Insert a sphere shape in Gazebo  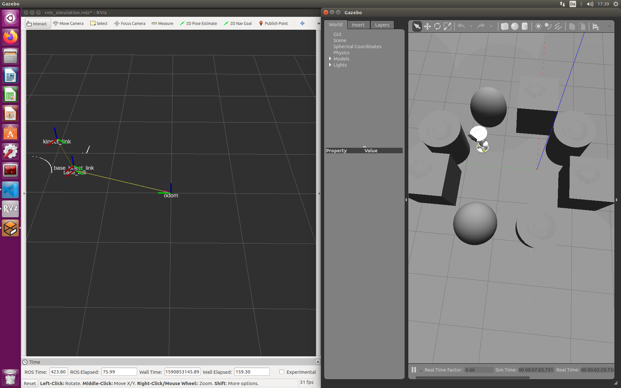[x=515, y=26]
